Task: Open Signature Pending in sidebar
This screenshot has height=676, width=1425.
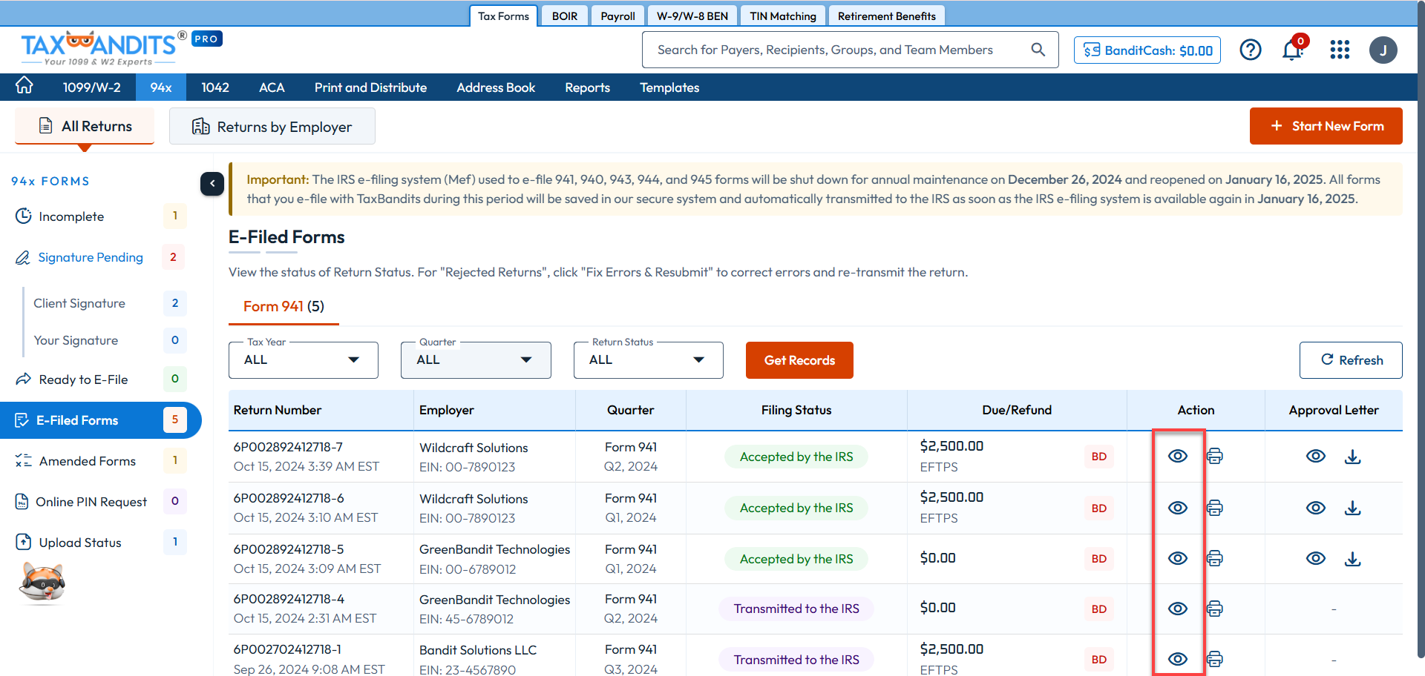Action: point(101,257)
